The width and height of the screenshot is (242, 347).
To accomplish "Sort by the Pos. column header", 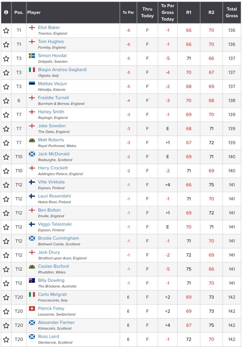I will [19, 12].
